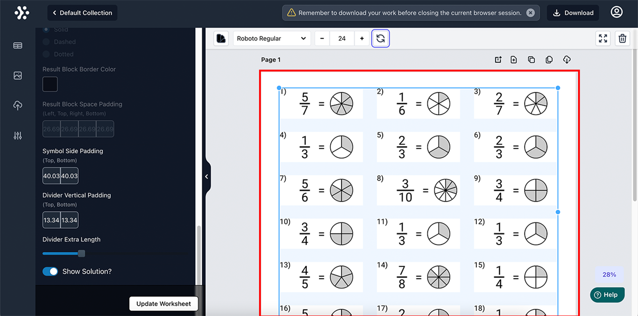Select problem 15 fraction 1/4
The width and height of the screenshot is (638, 316).
coord(499,277)
